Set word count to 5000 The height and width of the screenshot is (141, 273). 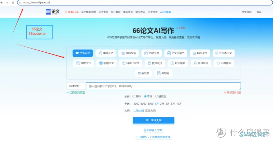coord(143,104)
